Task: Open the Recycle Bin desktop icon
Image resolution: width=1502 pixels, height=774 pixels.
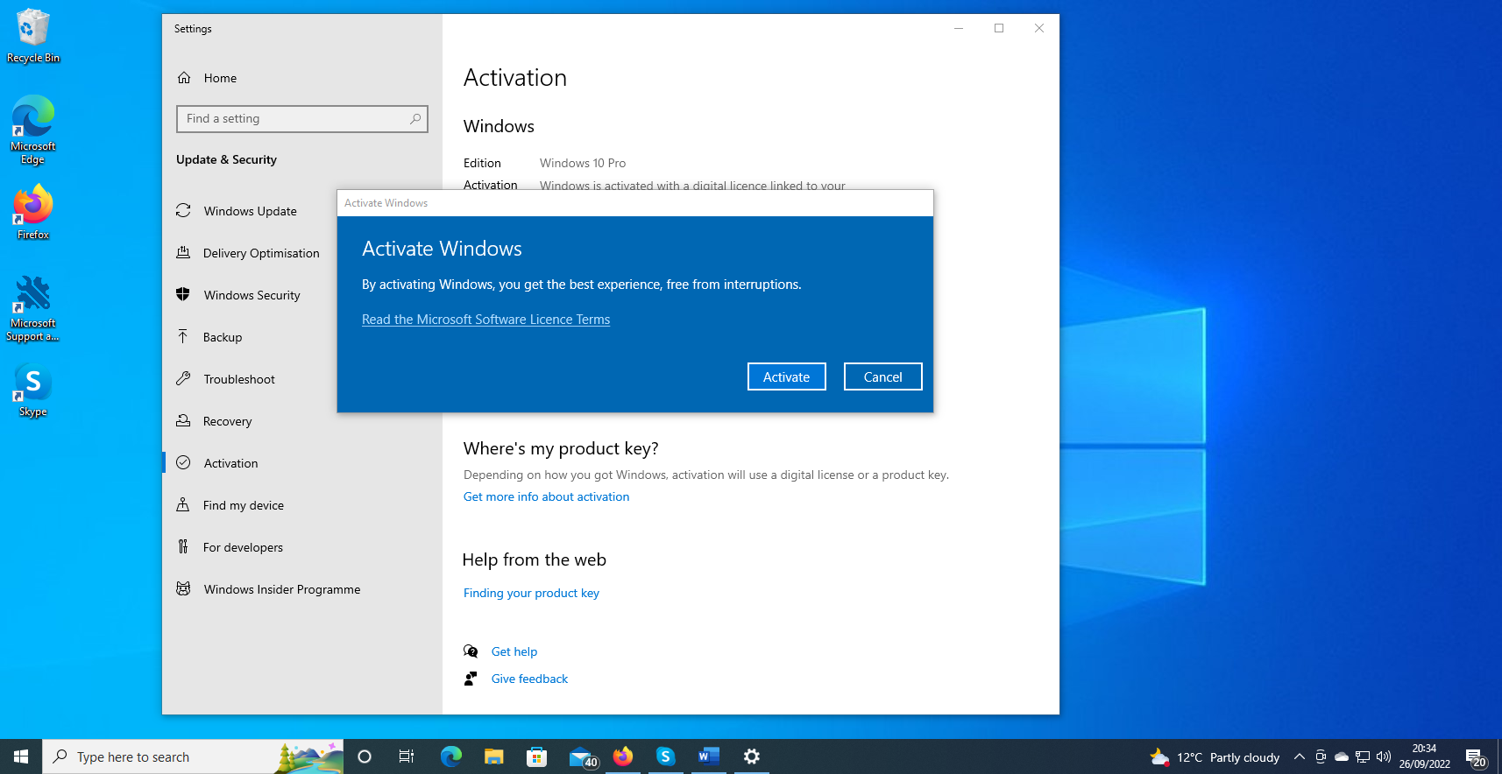Action: pyautogui.click(x=33, y=36)
